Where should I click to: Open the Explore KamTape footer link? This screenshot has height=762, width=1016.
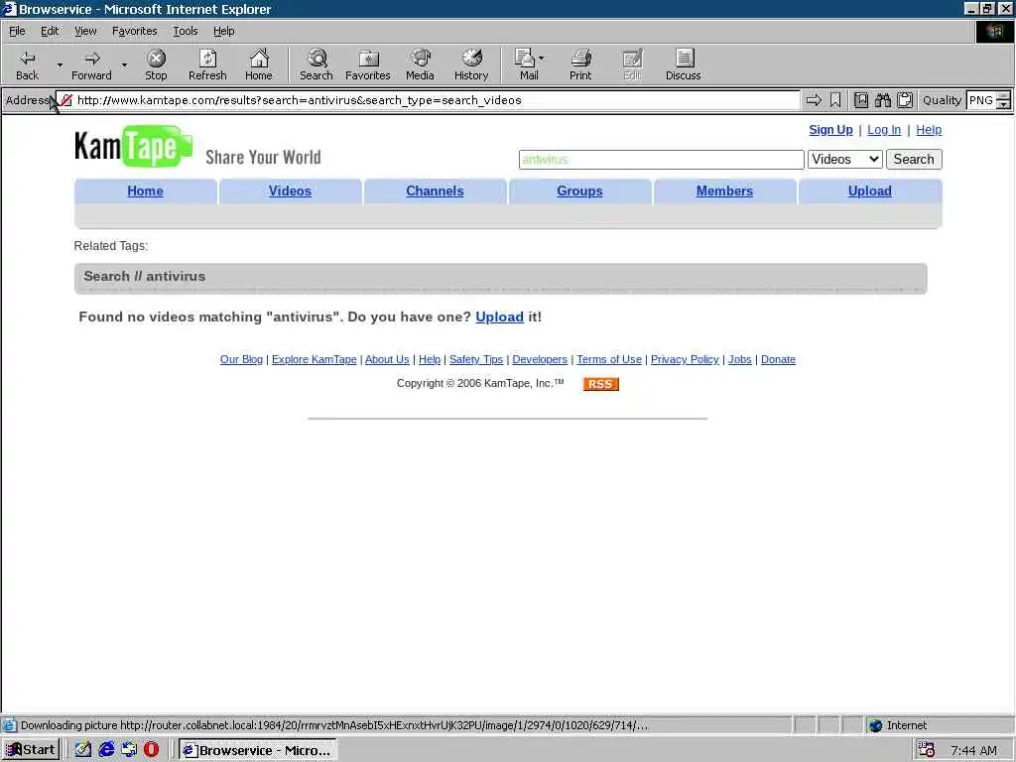coord(314,359)
